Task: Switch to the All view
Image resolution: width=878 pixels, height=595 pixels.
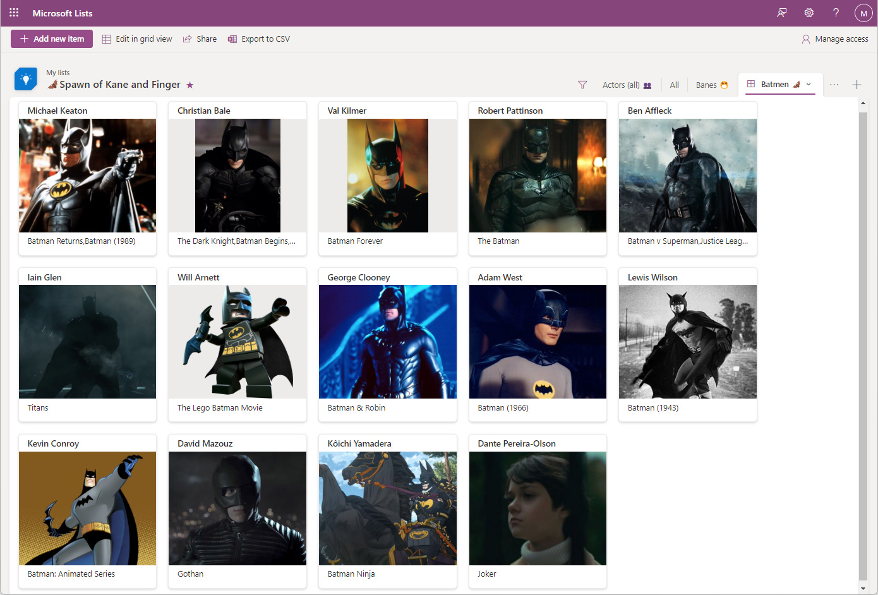Action: (674, 85)
